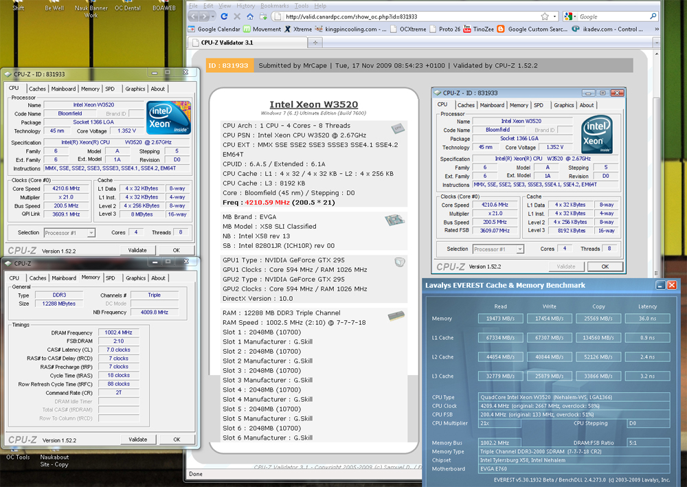Click the CPU-Z icon in ID 831933 title bar
Screen dimensions: 687x487
(8, 74)
